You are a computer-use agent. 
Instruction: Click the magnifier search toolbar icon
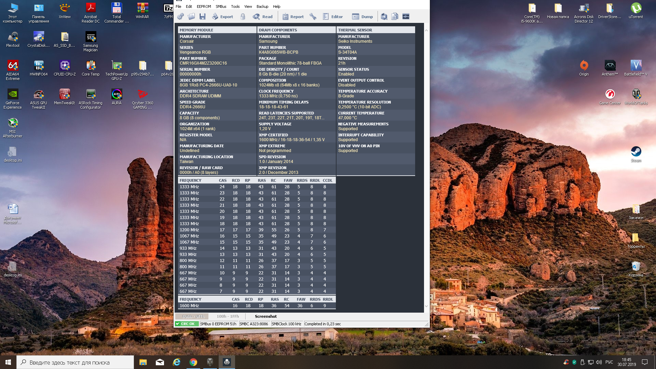(384, 16)
